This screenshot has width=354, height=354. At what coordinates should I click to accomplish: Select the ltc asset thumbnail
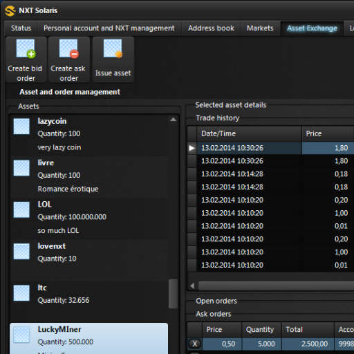(x=21, y=293)
